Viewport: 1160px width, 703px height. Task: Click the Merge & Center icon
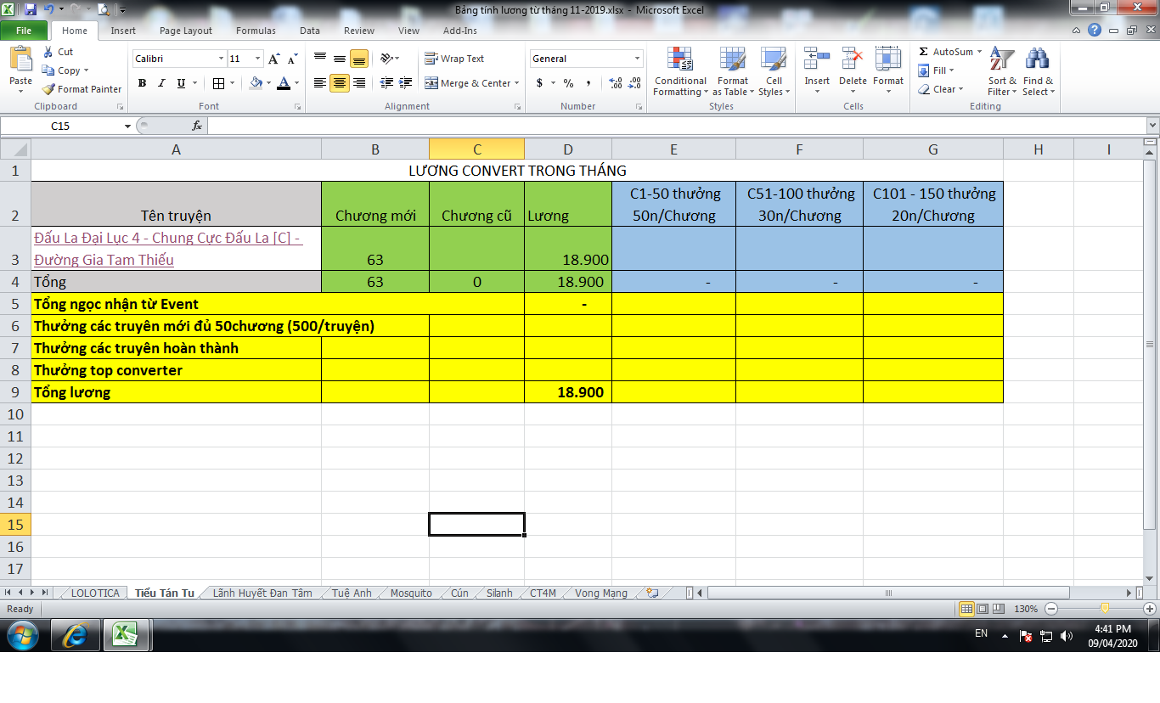pos(431,83)
